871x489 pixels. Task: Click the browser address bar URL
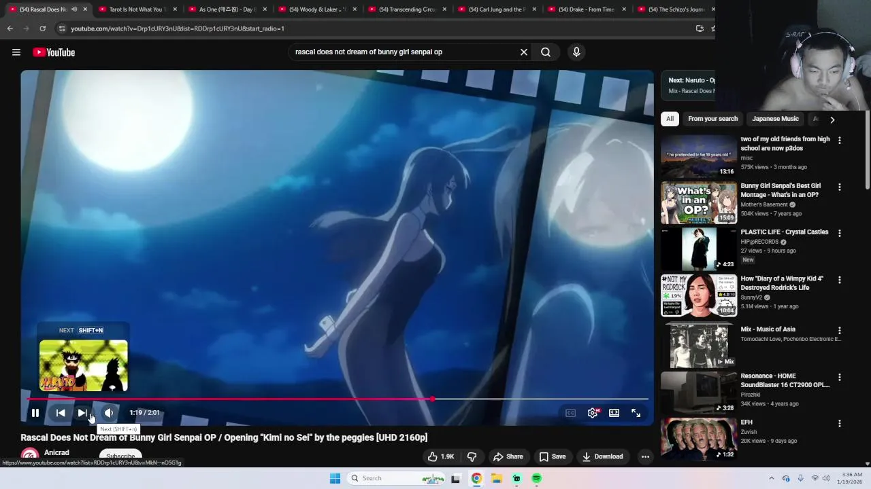[x=177, y=29]
